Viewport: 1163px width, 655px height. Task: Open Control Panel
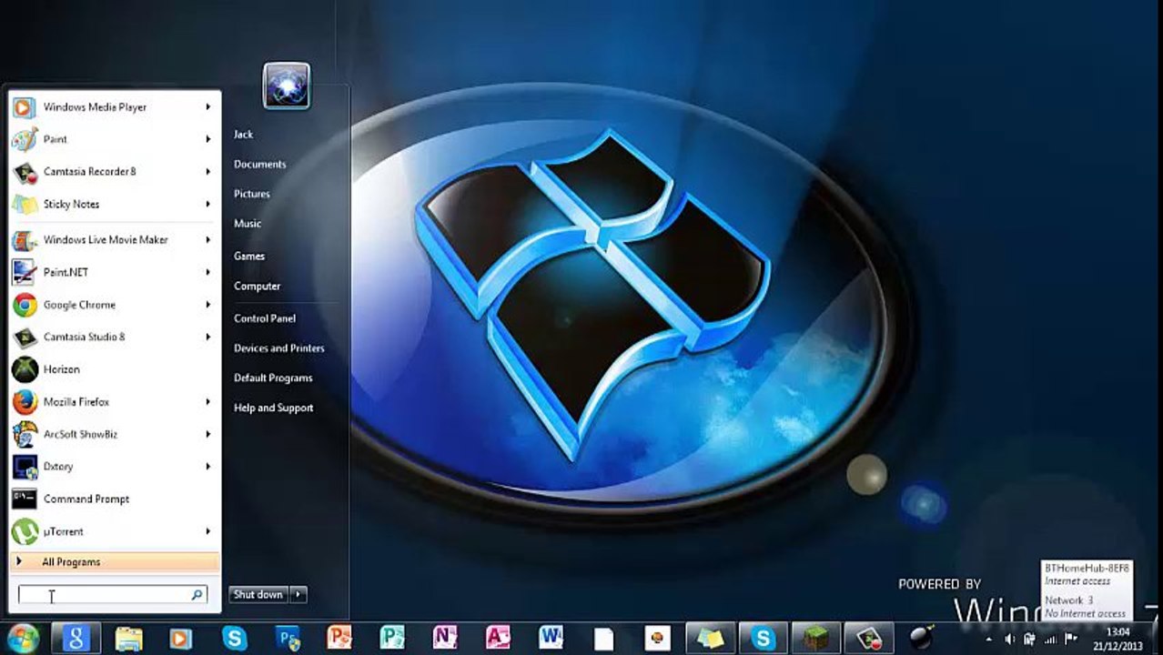[x=265, y=318]
